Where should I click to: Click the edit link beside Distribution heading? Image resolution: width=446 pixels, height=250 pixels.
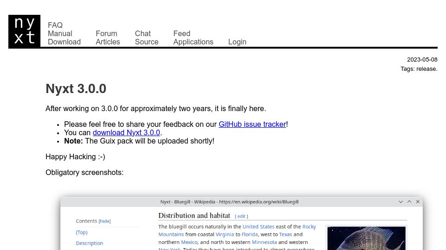pyautogui.click(x=241, y=216)
